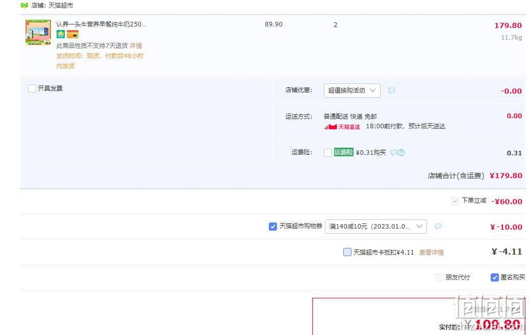Click the card deduction amount ¥-4.11
Screen dimensions: 530x335
pyautogui.click(x=507, y=252)
